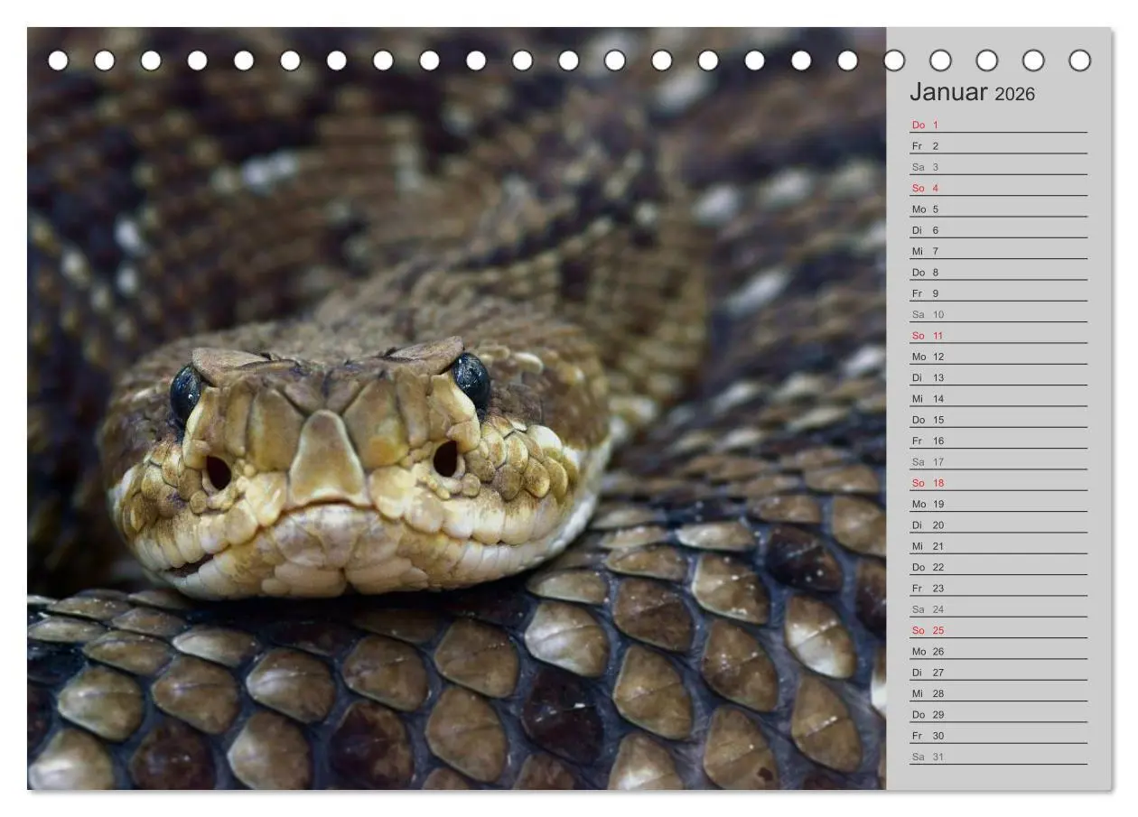Click the Mi 7 date row
Screen dimensions: 1138x817
click(998, 252)
